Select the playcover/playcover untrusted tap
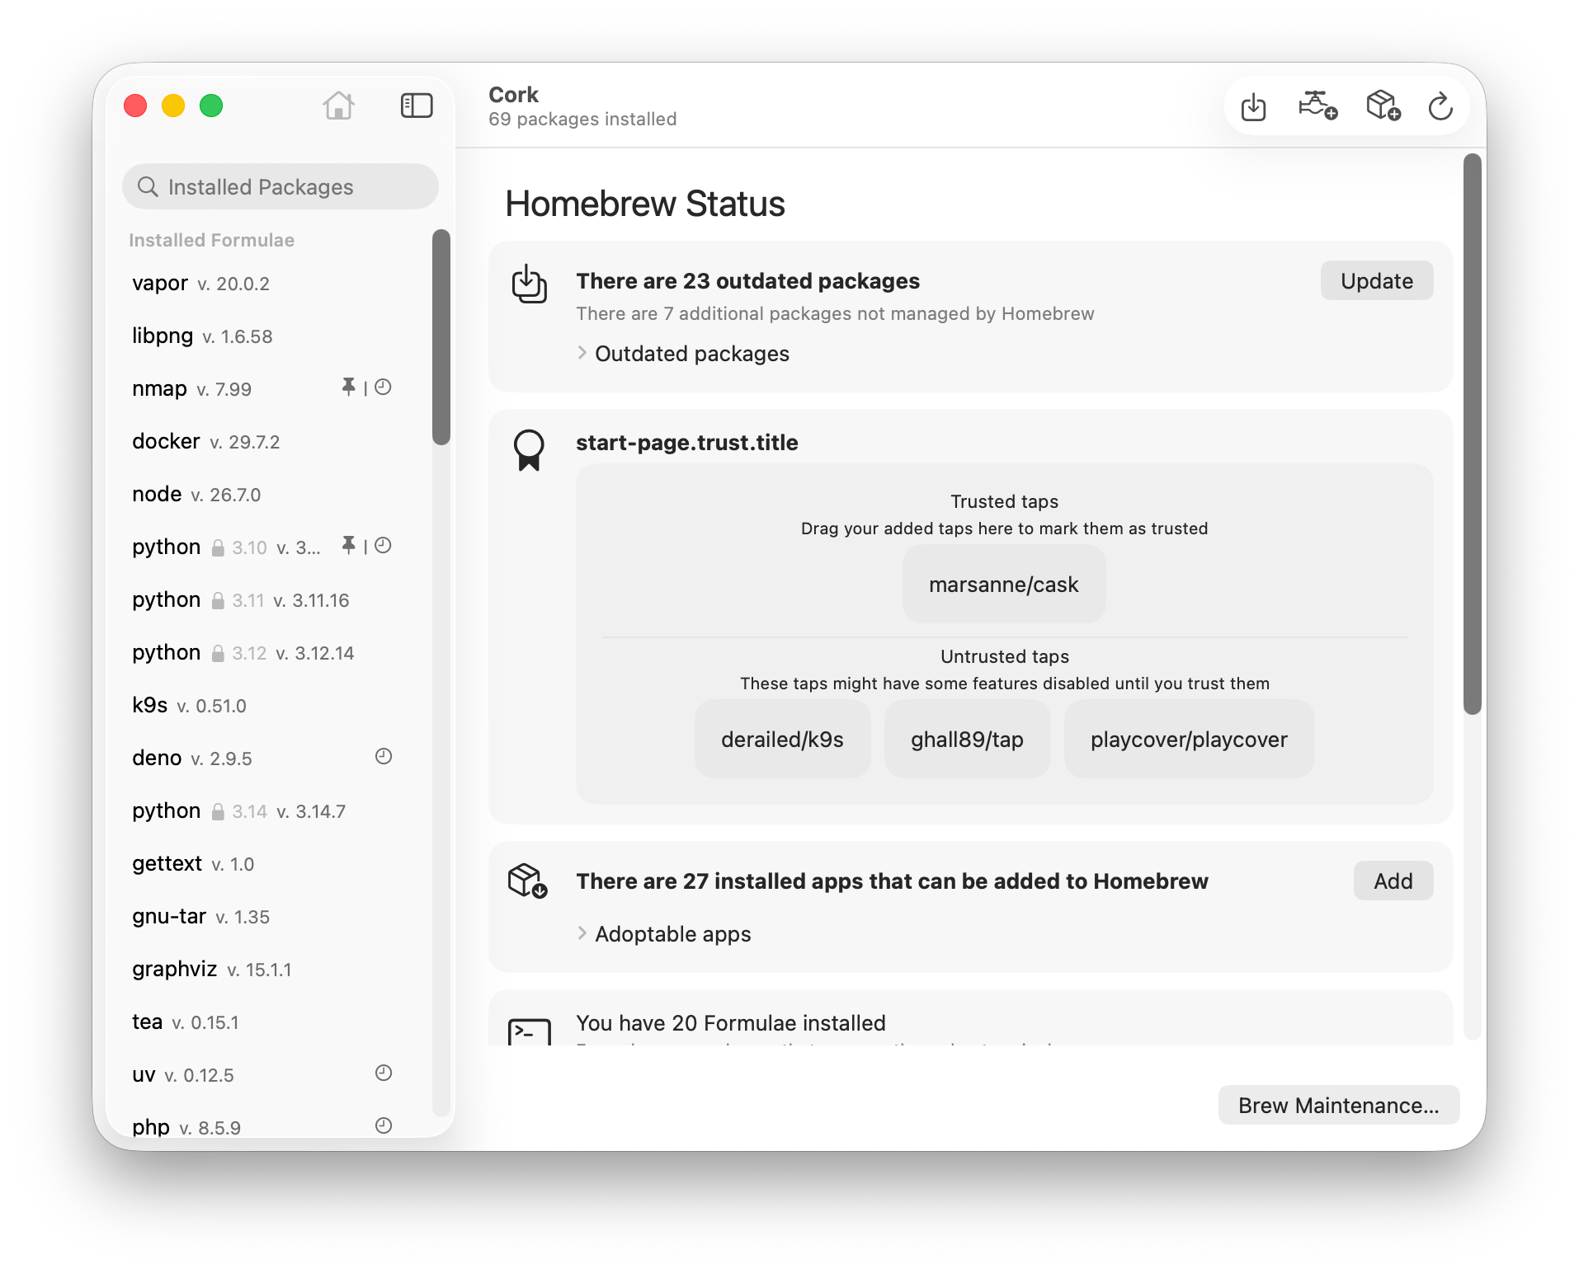This screenshot has height=1273, width=1579. tap(1189, 740)
